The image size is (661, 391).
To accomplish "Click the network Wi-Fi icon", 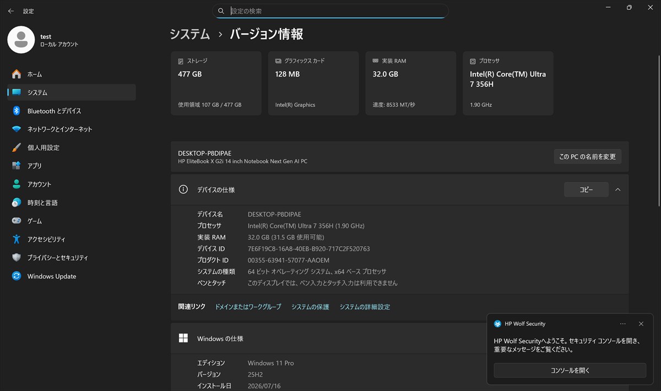I will 17,129.
